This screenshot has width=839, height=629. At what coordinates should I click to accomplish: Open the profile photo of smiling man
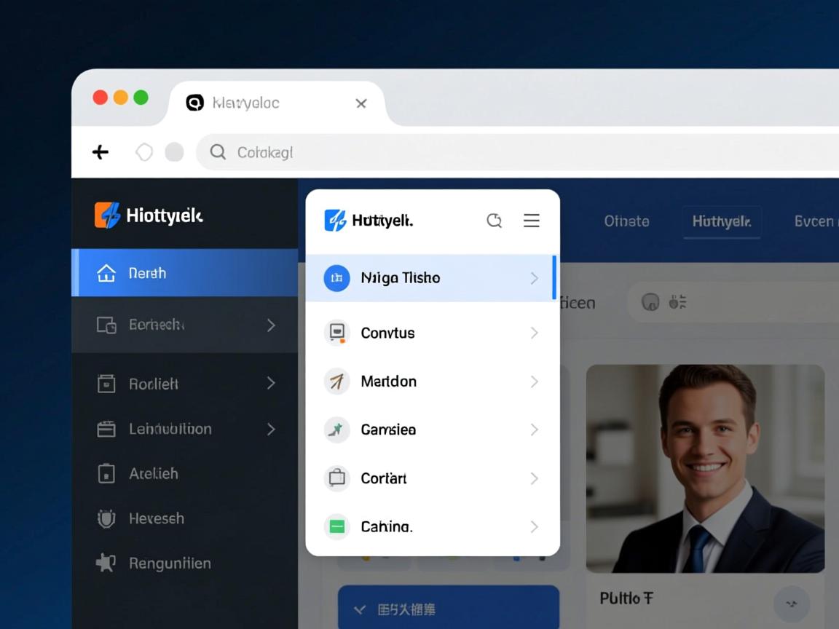point(705,468)
